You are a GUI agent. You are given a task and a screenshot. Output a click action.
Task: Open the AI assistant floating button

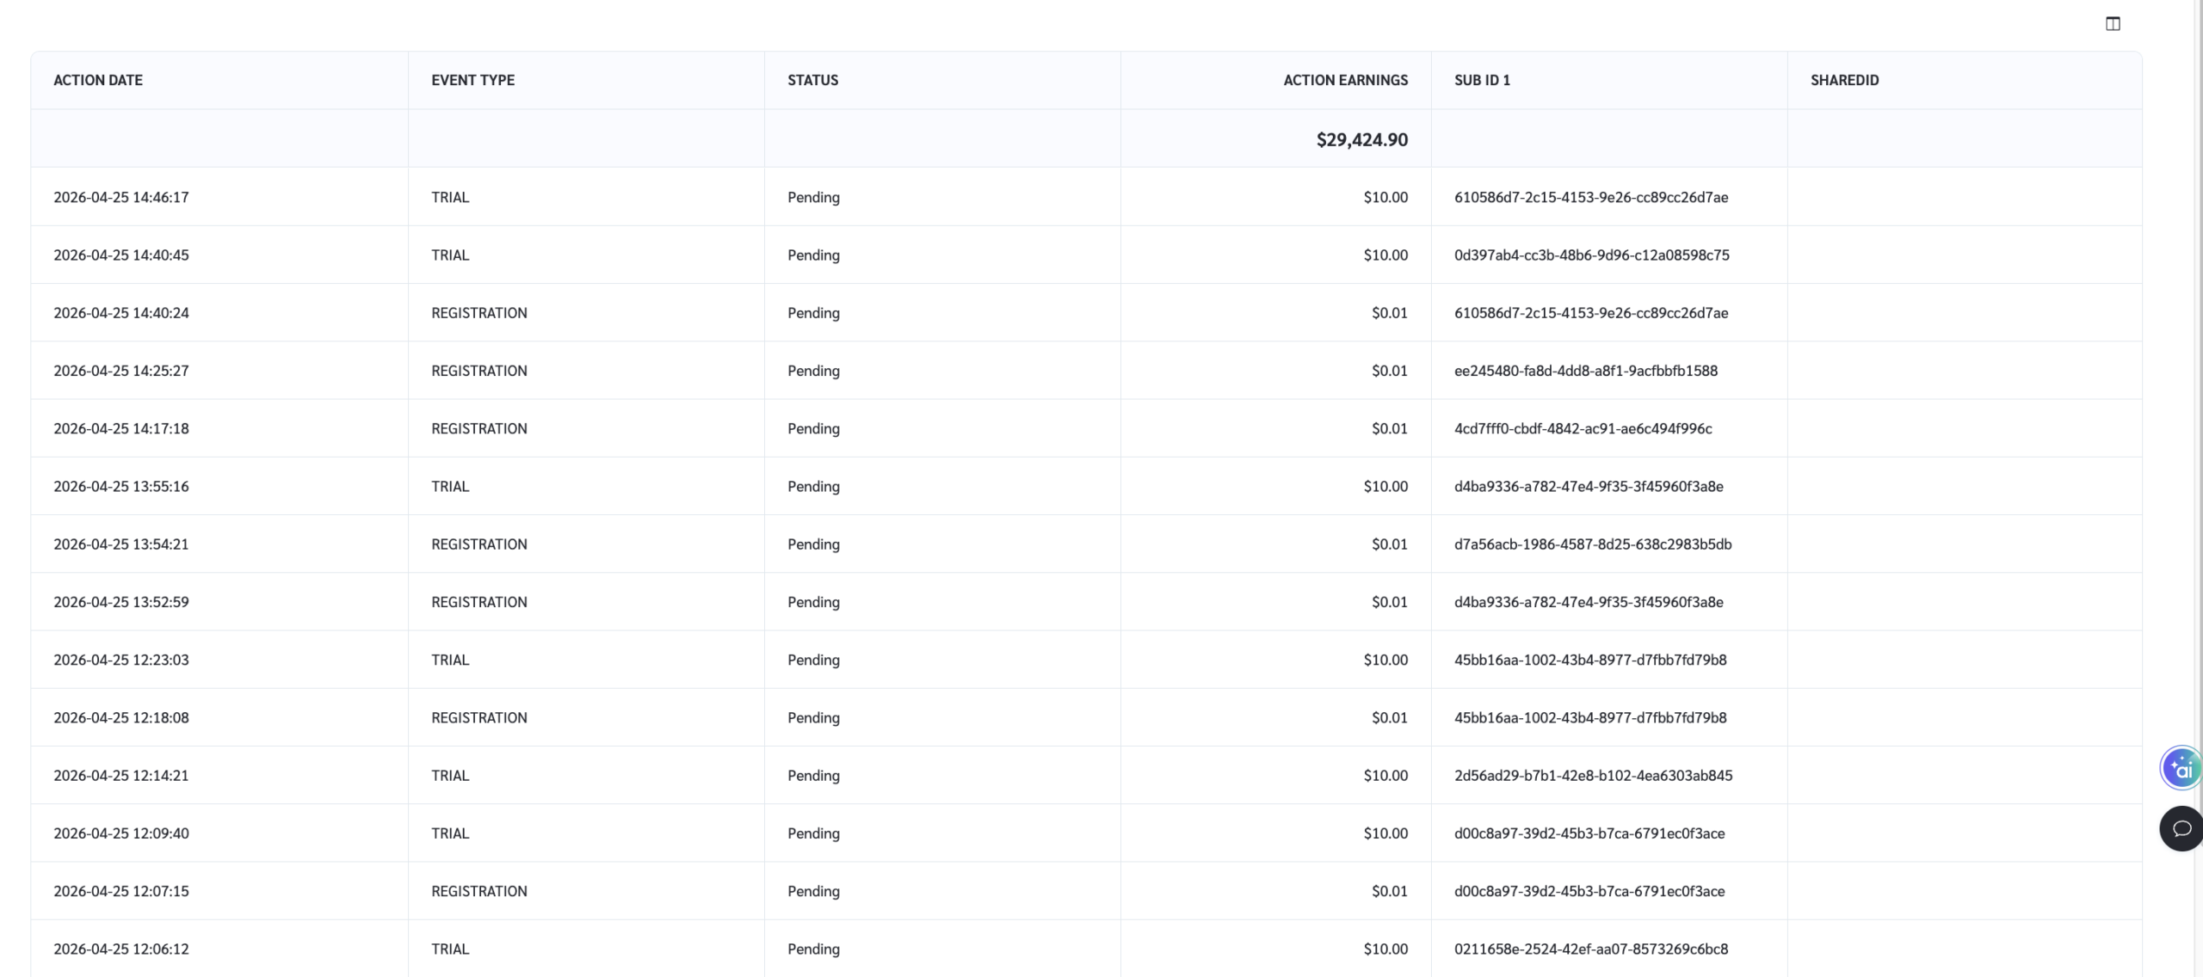(x=2181, y=768)
